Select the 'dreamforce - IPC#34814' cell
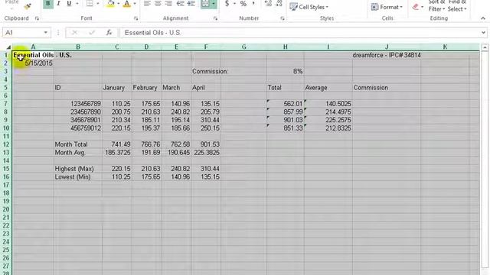 tap(387, 55)
